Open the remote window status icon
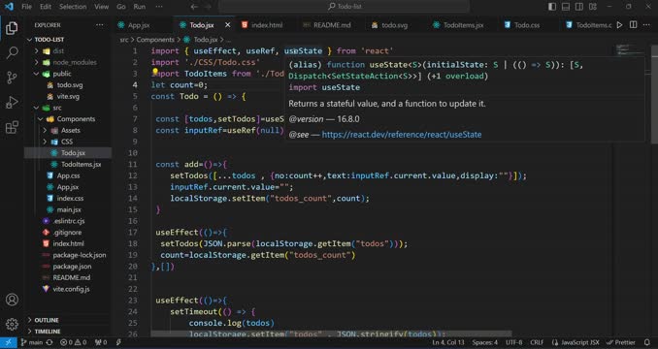This screenshot has height=349, width=658. coord(9,343)
